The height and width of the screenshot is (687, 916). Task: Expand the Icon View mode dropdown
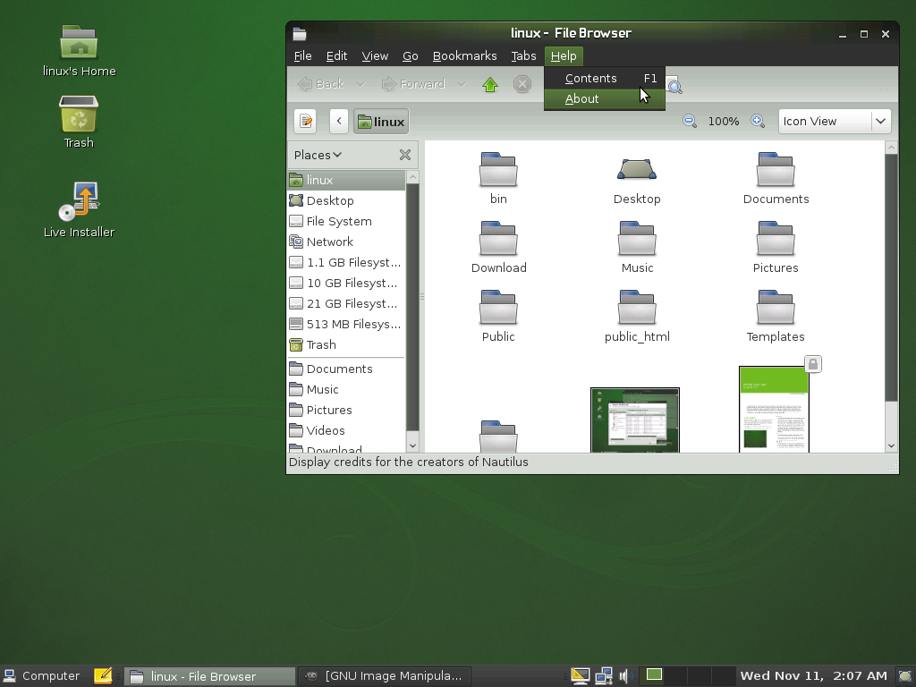pos(880,122)
